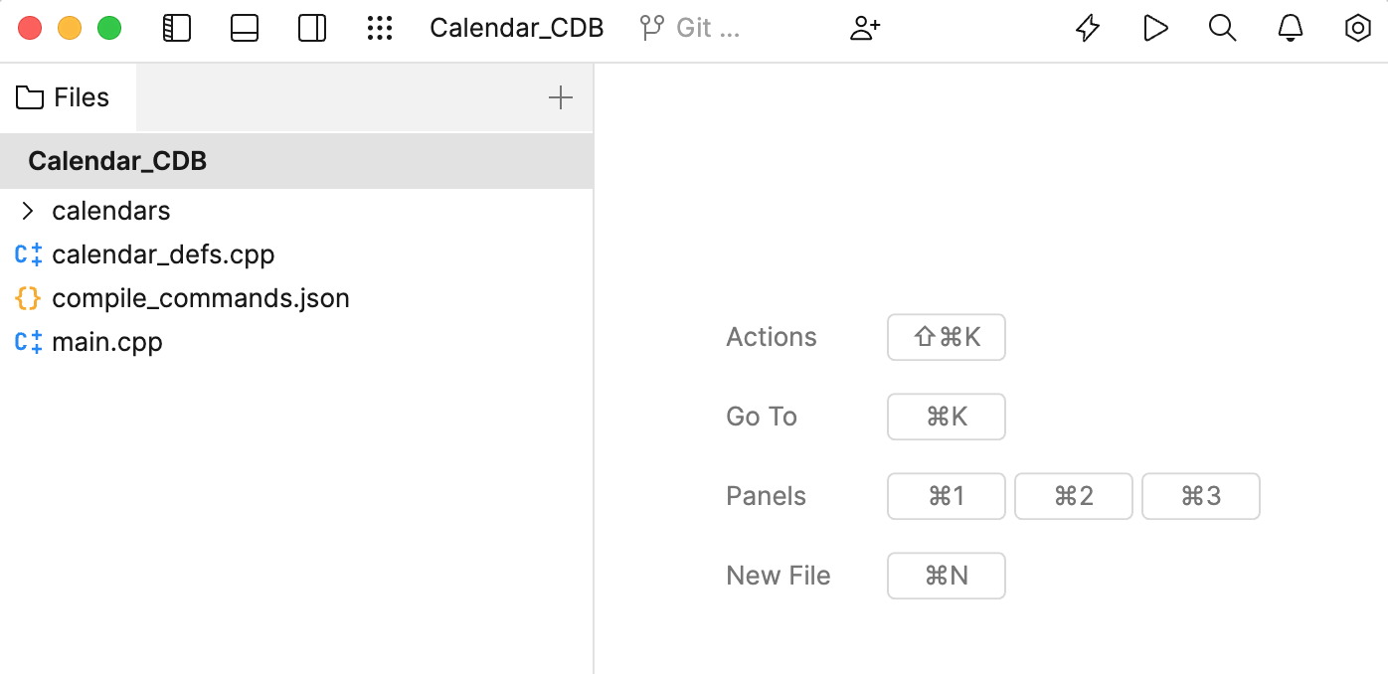Image resolution: width=1388 pixels, height=674 pixels.
Task: Click the C++ icon beside main.cpp
Action: pyautogui.click(x=28, y=342)
